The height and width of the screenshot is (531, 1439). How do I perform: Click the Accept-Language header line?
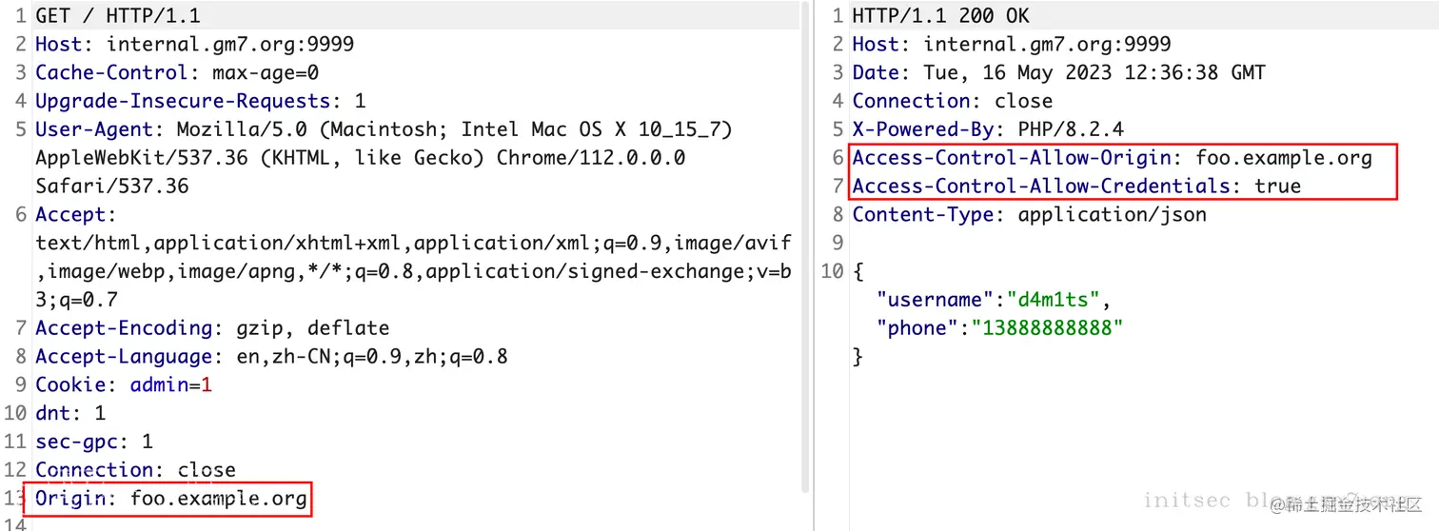tap(271, 357)
